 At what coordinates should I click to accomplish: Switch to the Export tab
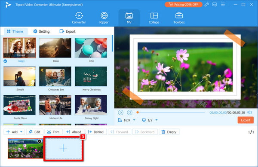point(68,31)
